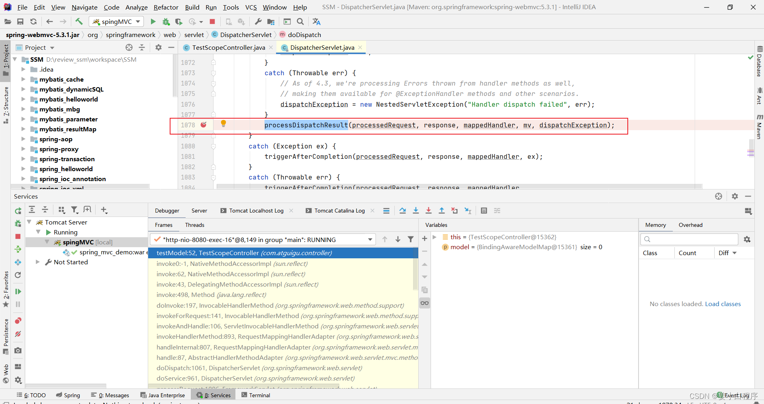
Task: Open View Breakpoints double red dot icon
Action: pyautogui.click(x=18, y=321)
